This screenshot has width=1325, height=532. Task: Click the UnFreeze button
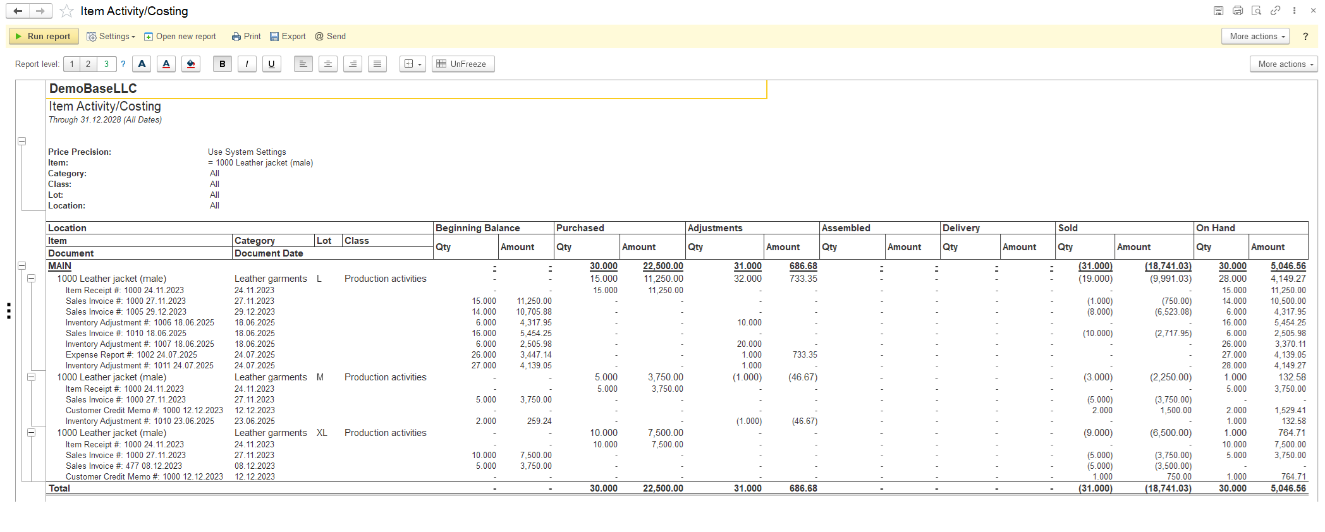point(463,64)
